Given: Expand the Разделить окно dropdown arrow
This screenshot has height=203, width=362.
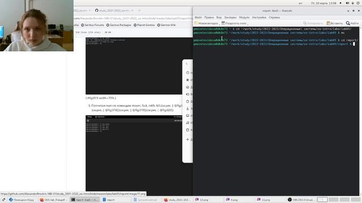Looking at the screenshot, I should click(248, 24).
